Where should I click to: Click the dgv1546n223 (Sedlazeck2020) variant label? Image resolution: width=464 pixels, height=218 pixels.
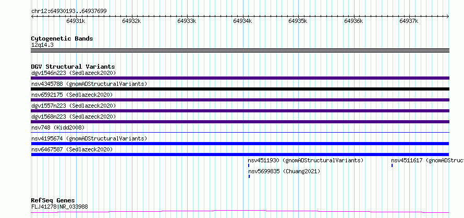[74, 73]
